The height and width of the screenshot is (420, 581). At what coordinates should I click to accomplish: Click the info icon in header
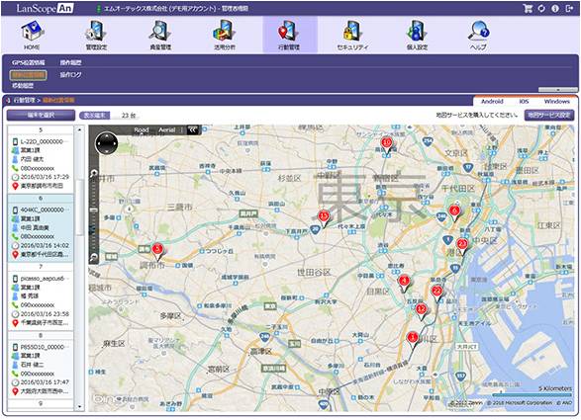pos(555,9)
